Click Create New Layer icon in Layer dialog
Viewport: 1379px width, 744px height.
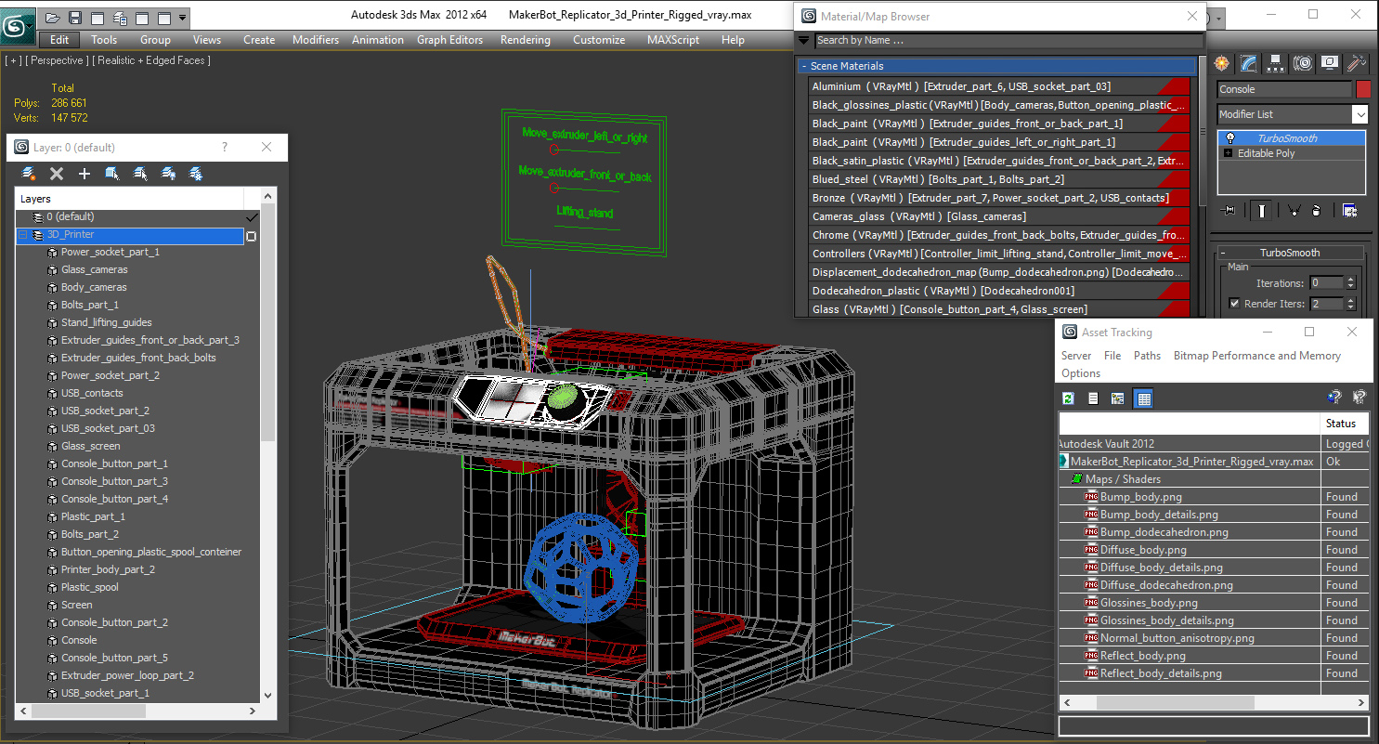pyautogui.click(x=29, y=174)
